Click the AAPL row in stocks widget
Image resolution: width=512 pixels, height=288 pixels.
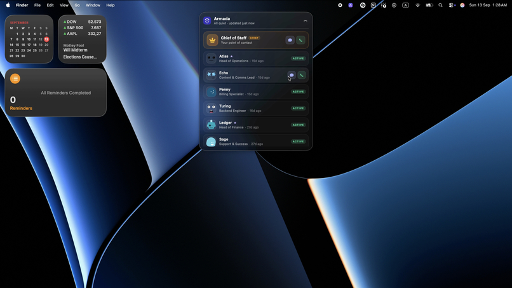click(x=83, y=34)
